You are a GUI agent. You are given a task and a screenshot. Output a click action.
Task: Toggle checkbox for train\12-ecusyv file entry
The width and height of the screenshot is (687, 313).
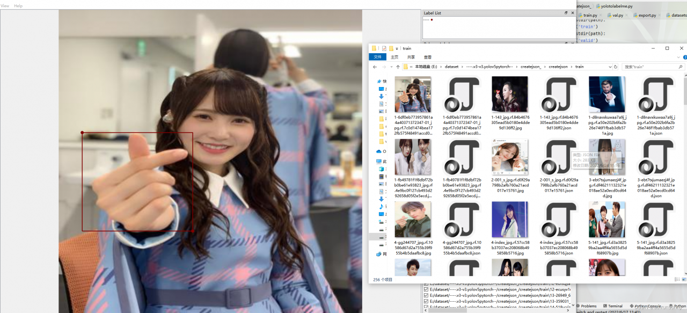coord(426,289)
